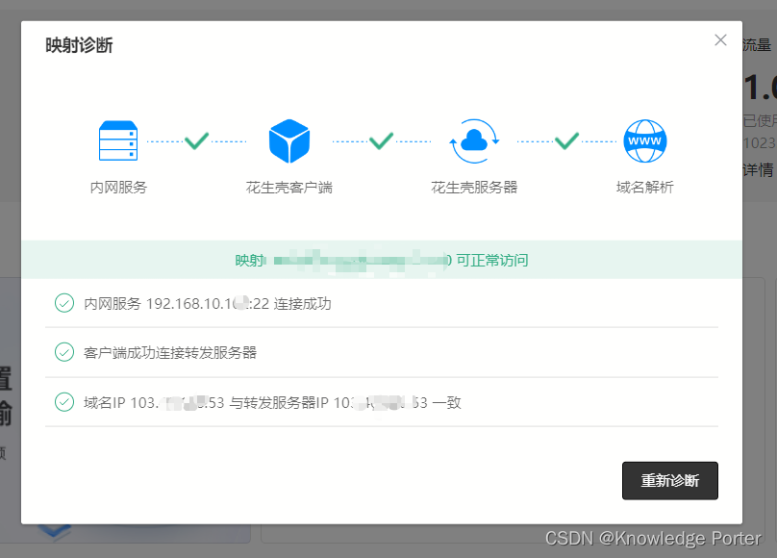777x558 pixels.
Task: Click the success circle beside 内网服务 连接成功
Action: click(x=64, y=303)
